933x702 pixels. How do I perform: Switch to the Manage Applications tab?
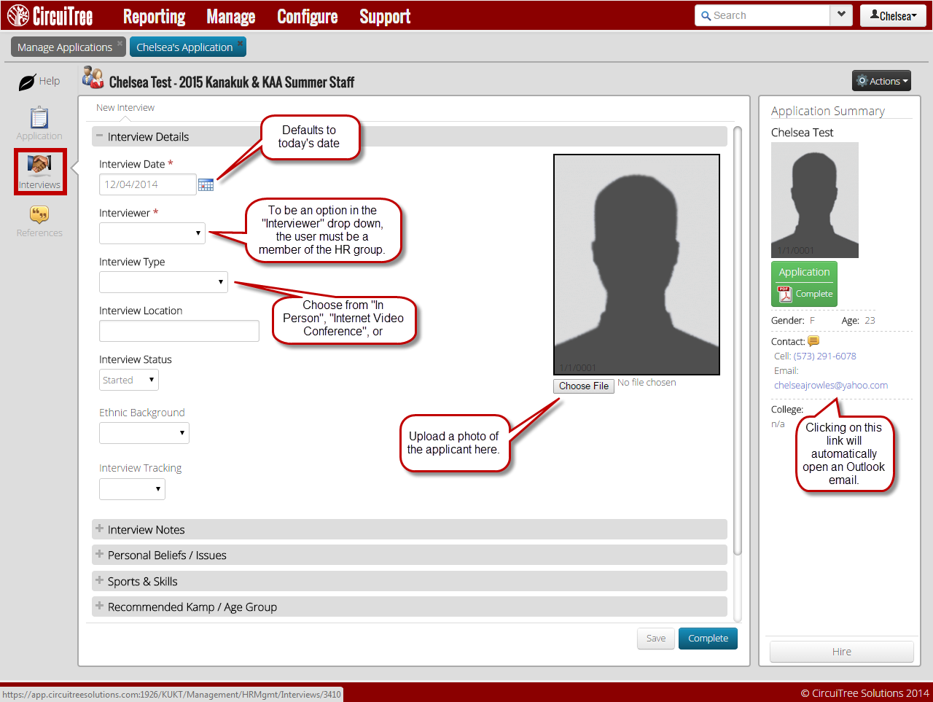point(64,47)
